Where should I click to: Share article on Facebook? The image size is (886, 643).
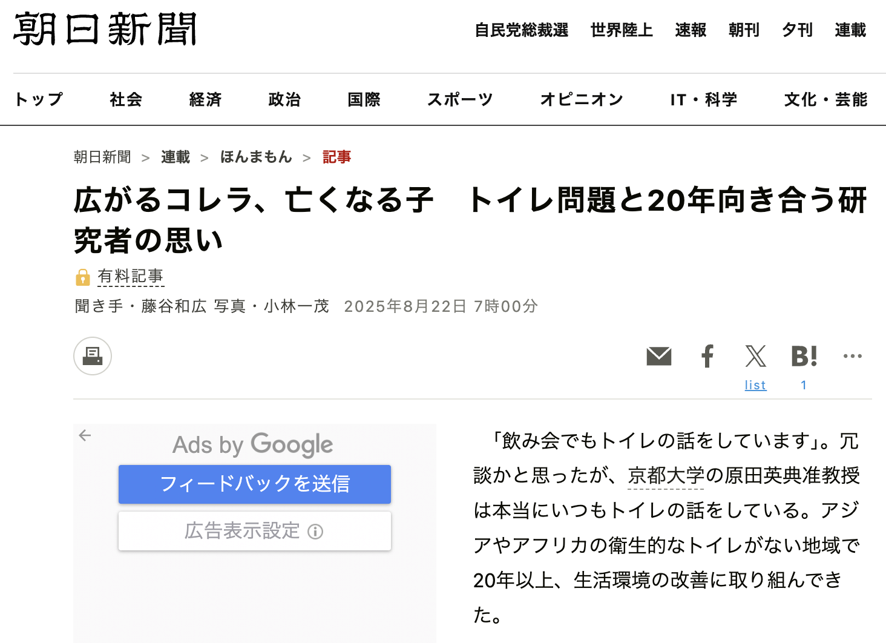[707, 356]
